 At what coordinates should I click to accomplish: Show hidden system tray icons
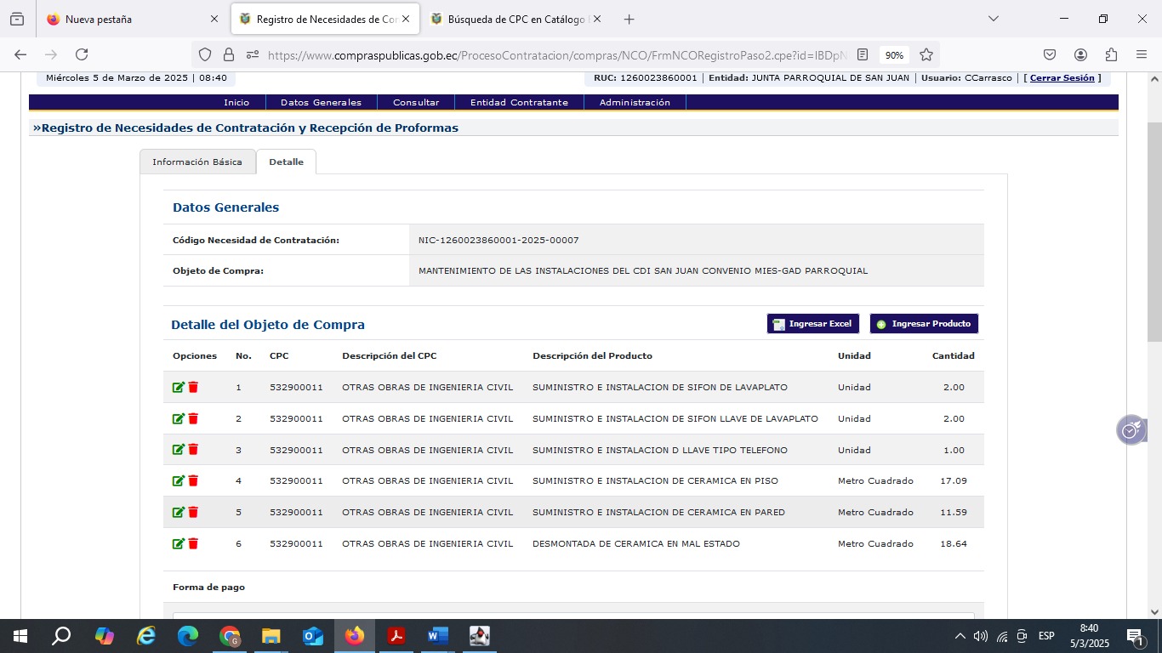[x=960, y=636]
